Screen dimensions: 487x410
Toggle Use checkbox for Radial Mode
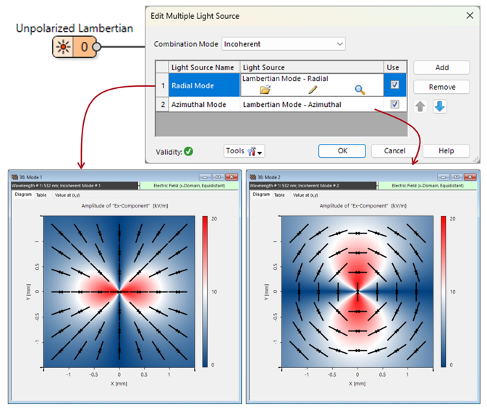point(394,85)
